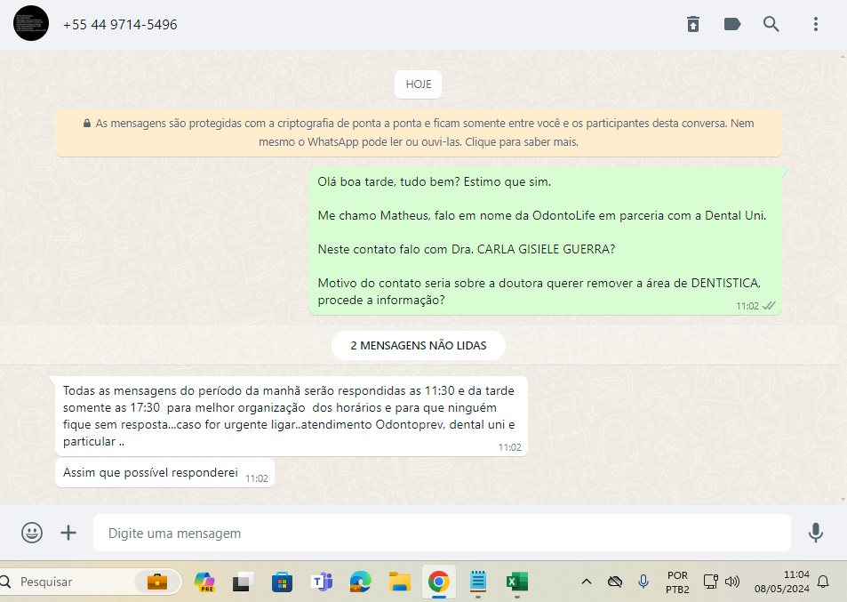Focus the 'Digite uma mensagem' input
This screenshot has width=847, height=602.
[x=442, y=533]
